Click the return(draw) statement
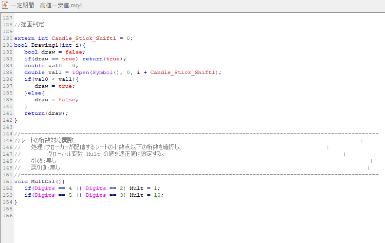The height and width of the screenshot is (243, 385). click(x=46, y=113)
